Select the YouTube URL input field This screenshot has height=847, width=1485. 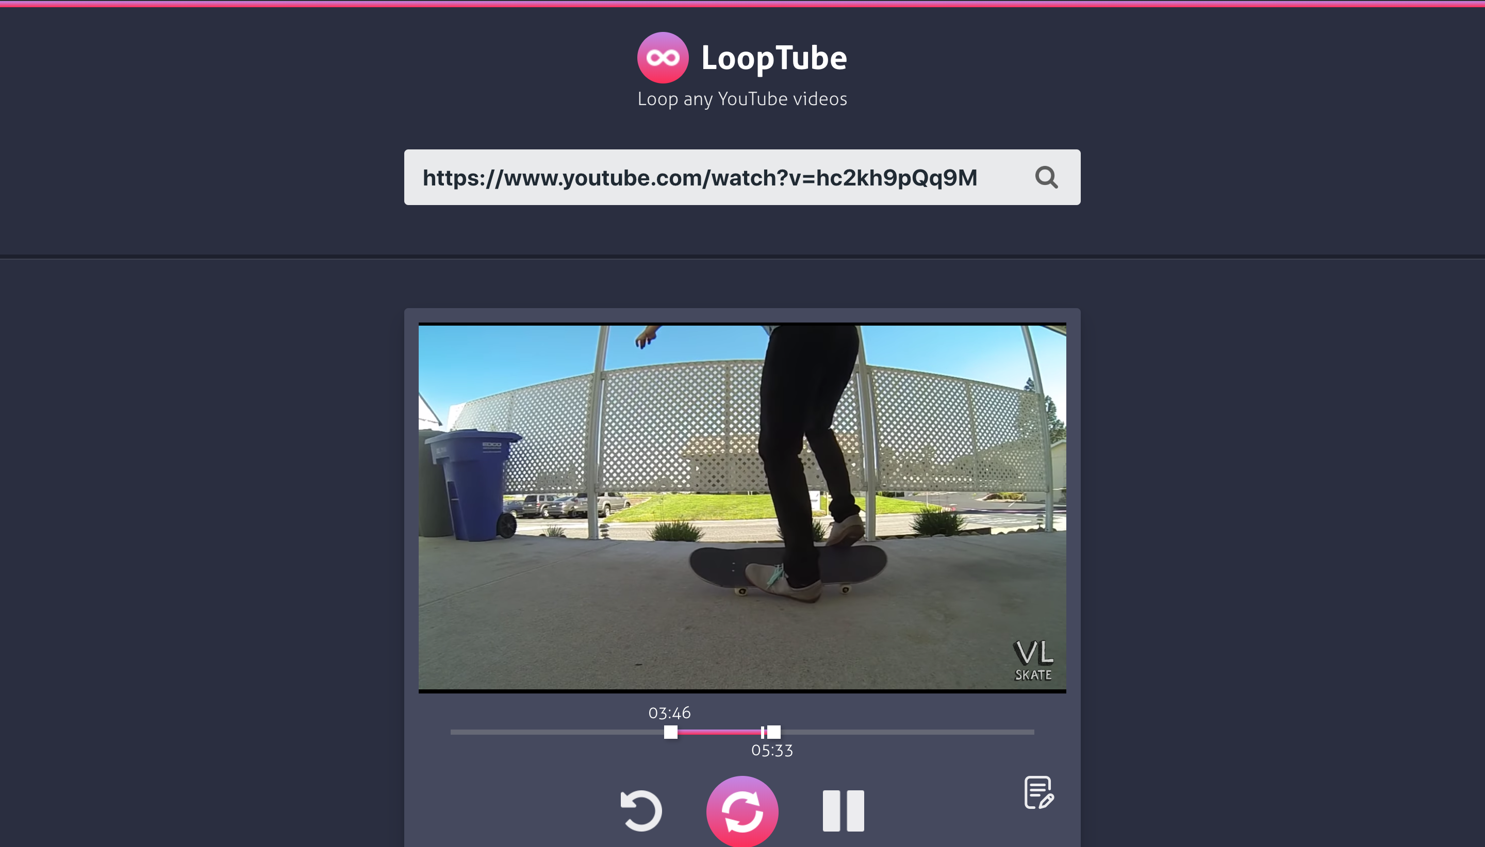[x=699, y=177]
